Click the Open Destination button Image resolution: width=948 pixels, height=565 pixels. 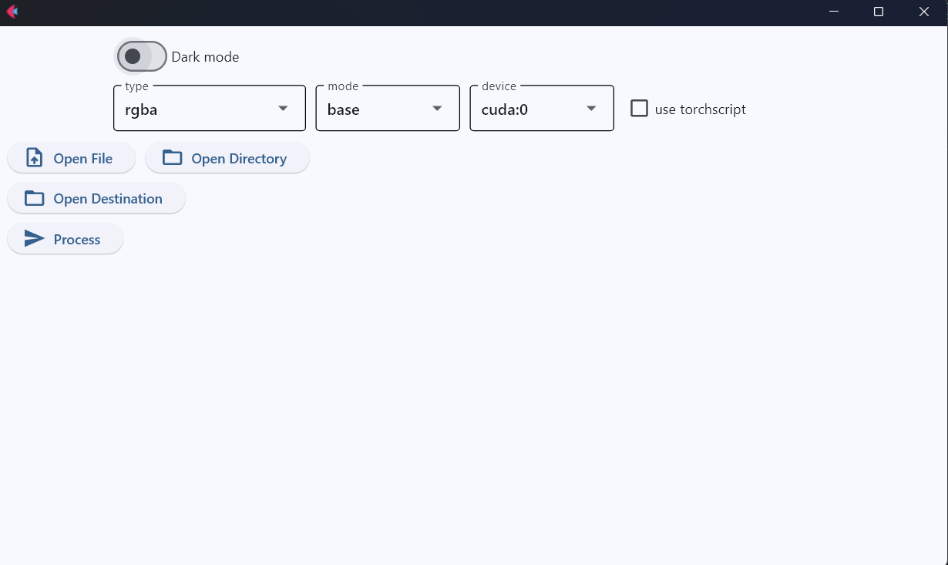tap(96, 197)
